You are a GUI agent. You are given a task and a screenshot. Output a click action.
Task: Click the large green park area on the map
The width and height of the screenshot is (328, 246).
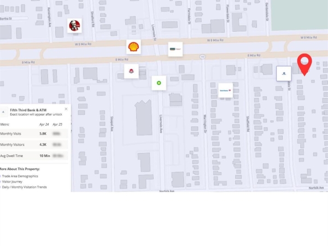[x=300, y=15]
